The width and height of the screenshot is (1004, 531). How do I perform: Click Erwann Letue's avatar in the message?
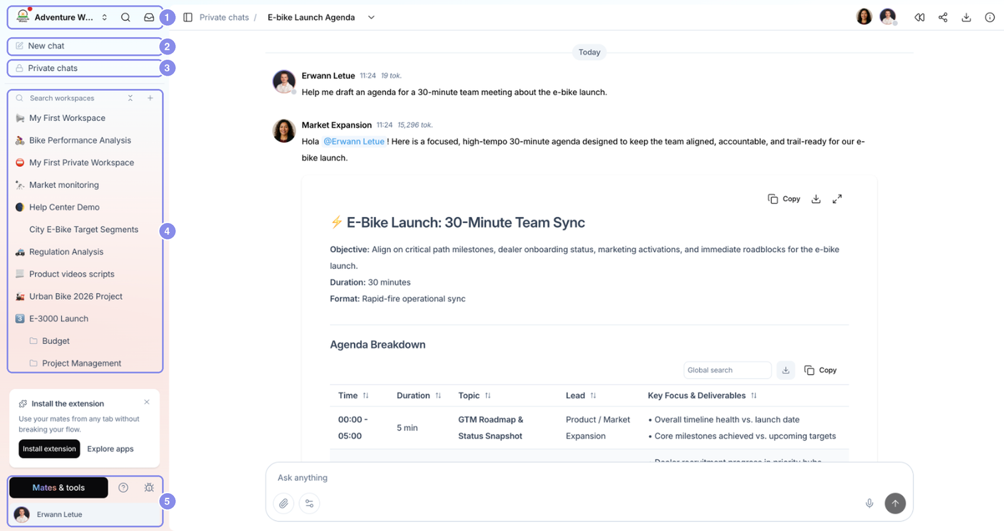[284, 82]
